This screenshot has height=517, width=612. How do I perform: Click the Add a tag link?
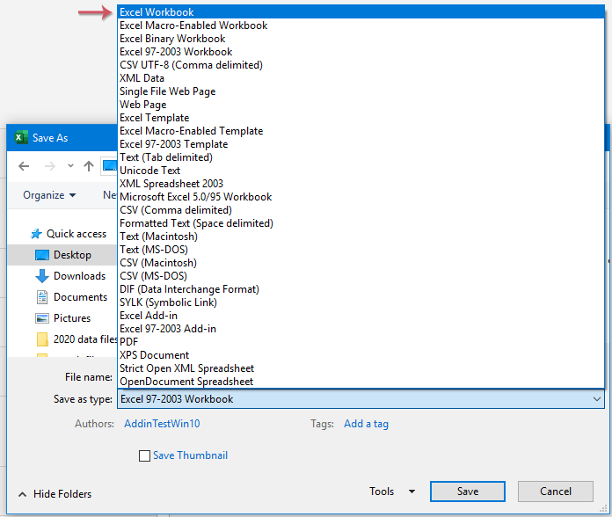(366, 424)
